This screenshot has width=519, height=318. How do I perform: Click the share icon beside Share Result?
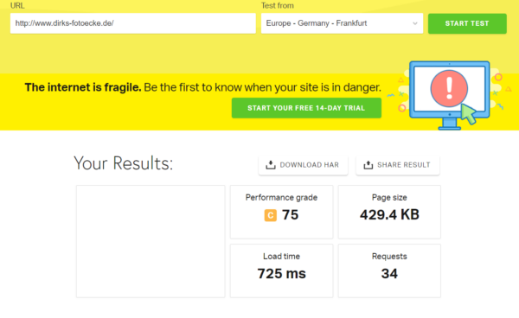tap(368, 165)
